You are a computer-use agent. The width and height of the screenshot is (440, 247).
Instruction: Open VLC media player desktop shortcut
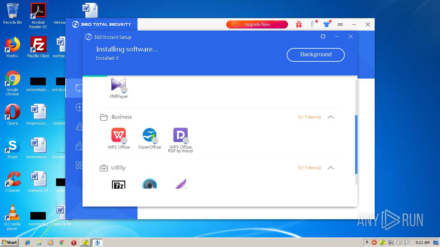coord(12,217)
